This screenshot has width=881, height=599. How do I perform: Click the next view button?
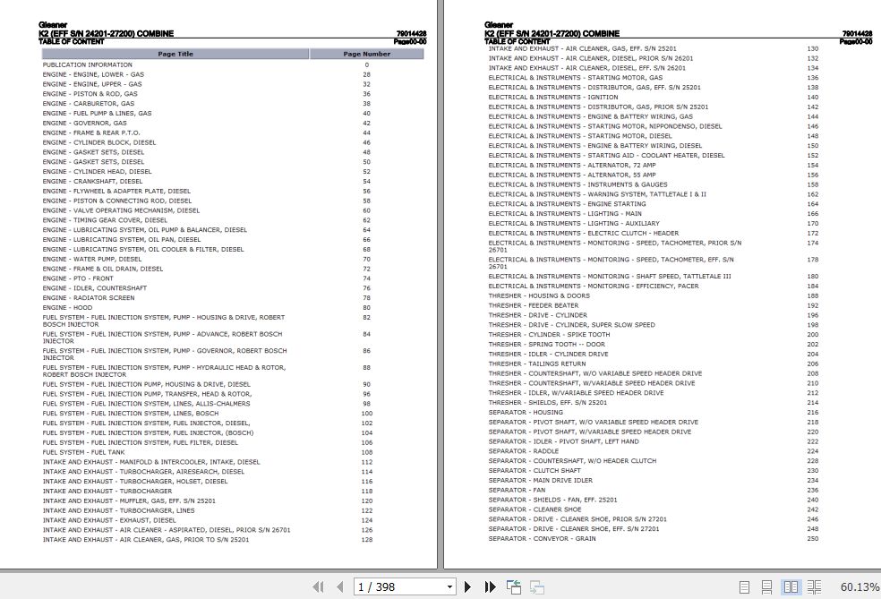coord(537,587)
